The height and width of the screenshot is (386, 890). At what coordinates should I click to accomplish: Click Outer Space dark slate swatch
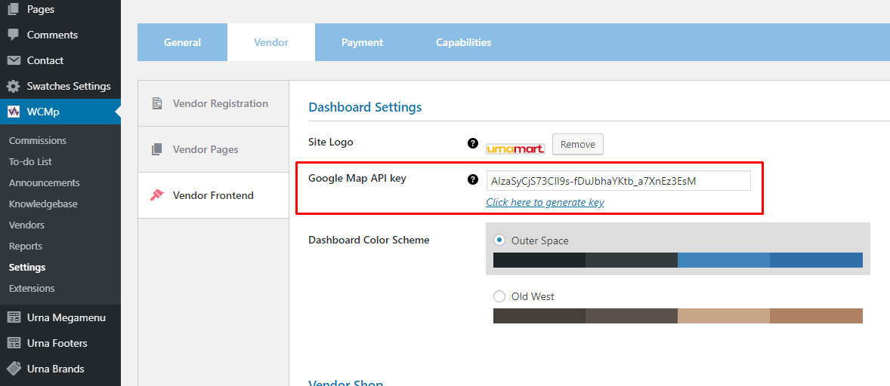pyautogui.click(x=631, y=260)
